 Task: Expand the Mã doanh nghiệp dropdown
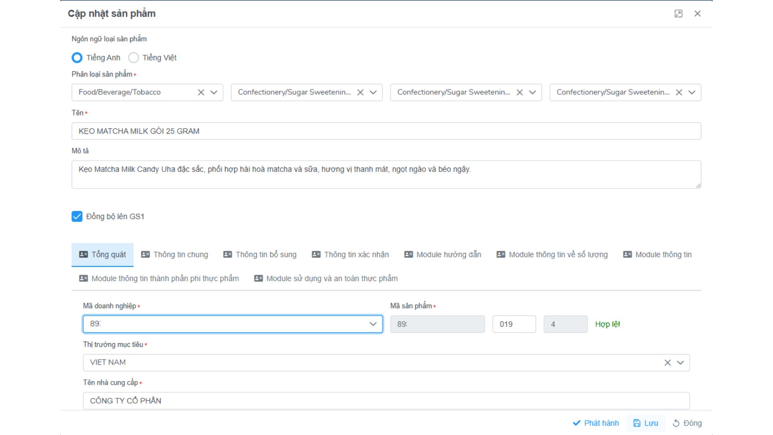click(373, 324)
